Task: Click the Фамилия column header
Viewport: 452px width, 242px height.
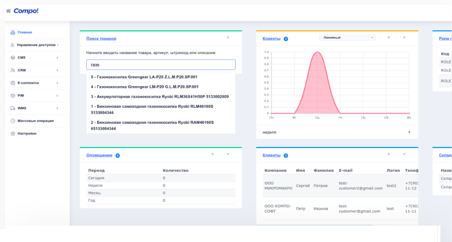Action: point(324,170)
